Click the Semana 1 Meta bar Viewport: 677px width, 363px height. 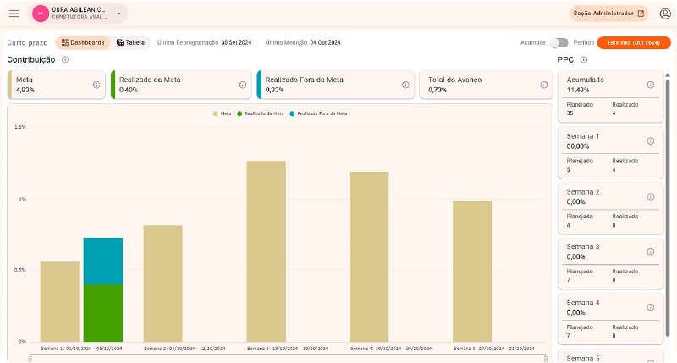point(59,302)
